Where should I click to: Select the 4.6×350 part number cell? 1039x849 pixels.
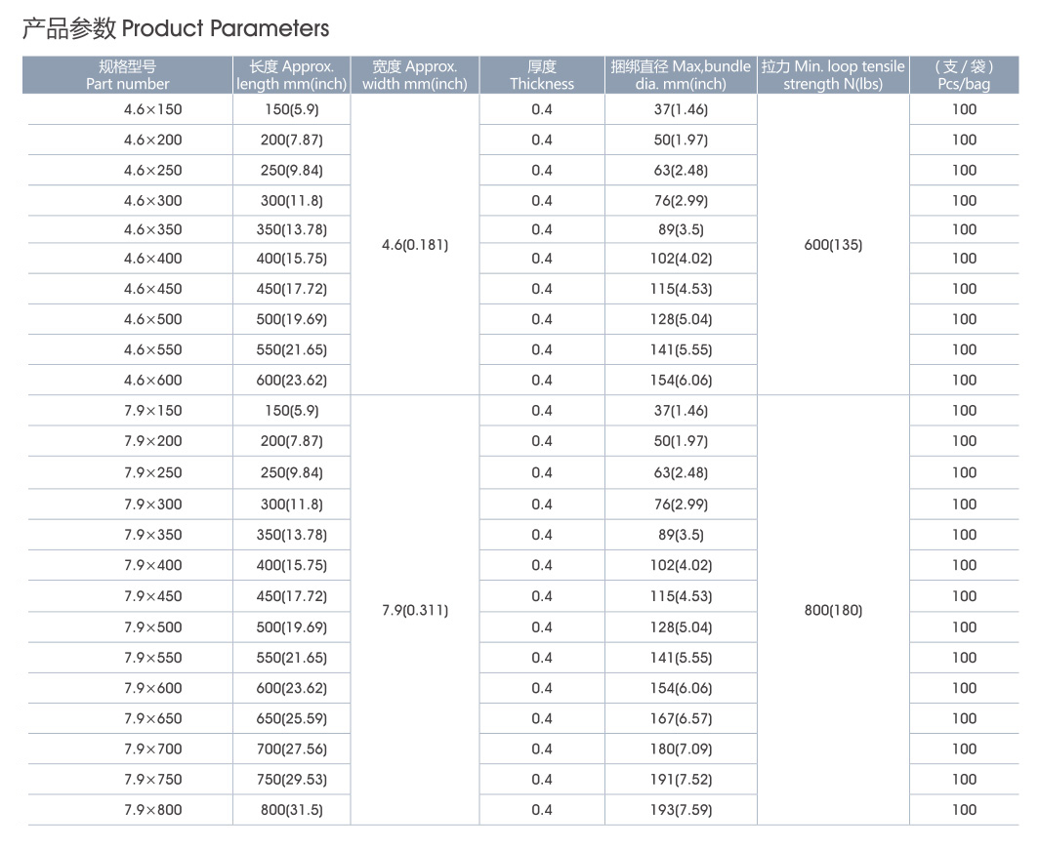pos(152,229)
